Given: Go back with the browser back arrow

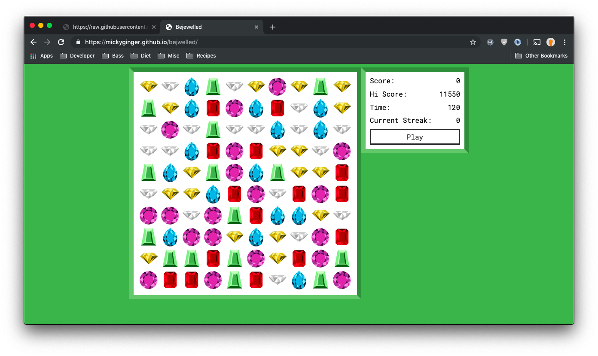Looking at the screenshot, I should [x=34, y=42].
